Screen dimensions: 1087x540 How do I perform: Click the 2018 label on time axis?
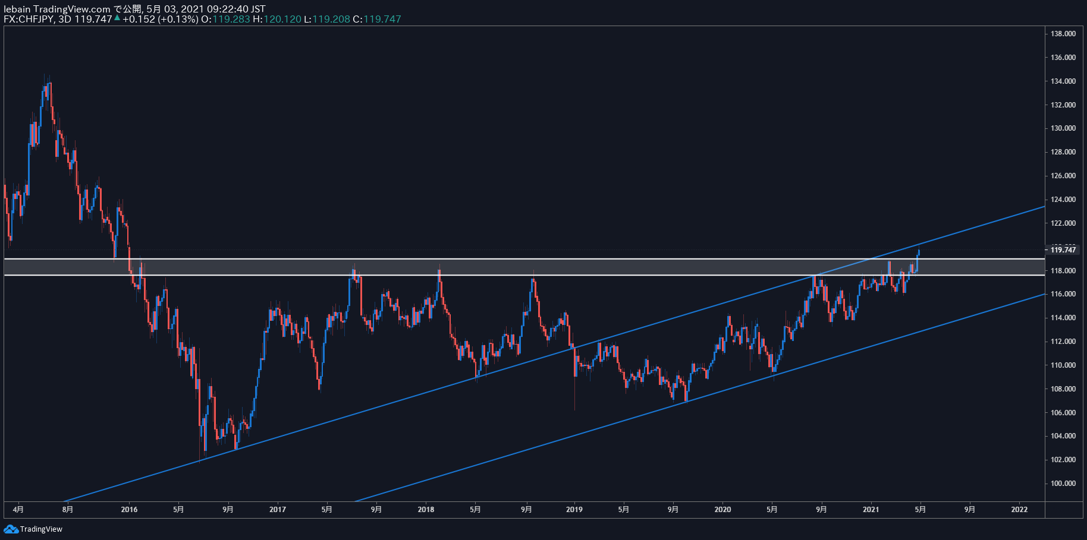426,509
